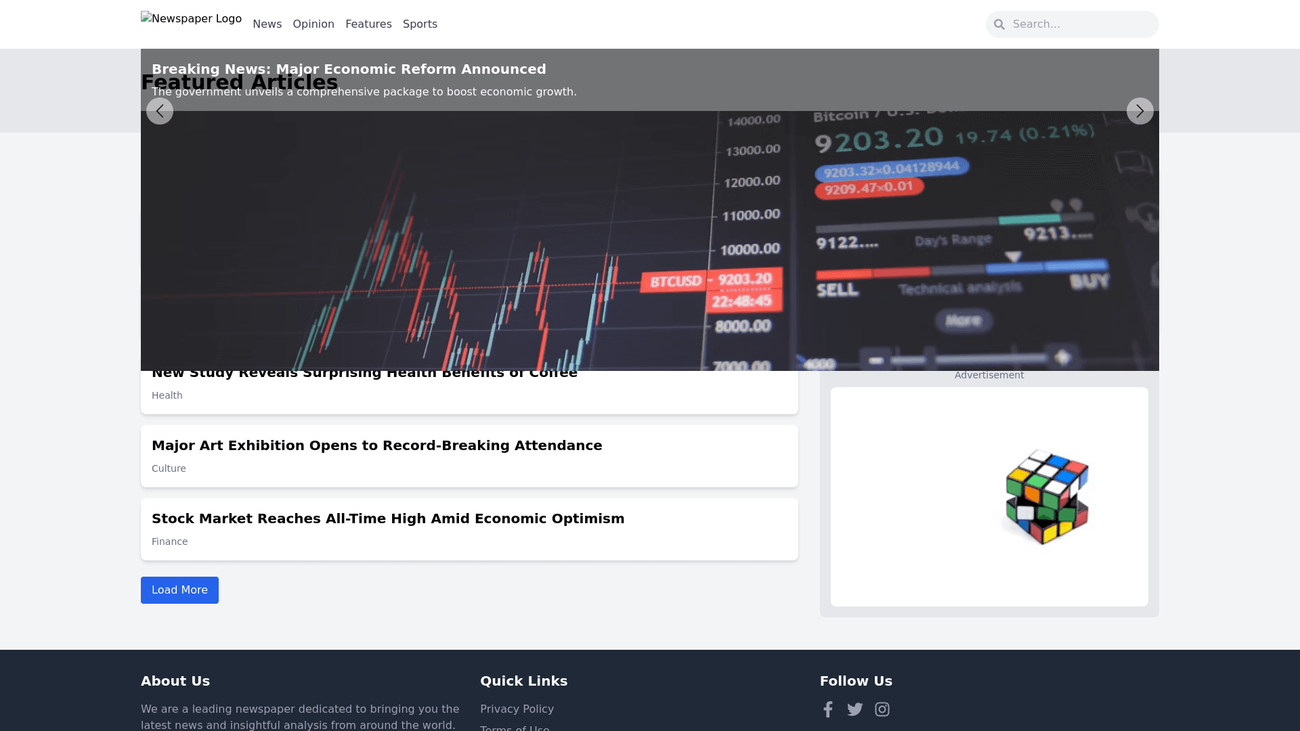This screenshot has width=1300, height=731.
Task: Open the Twitter social icon
Action: 854,709
